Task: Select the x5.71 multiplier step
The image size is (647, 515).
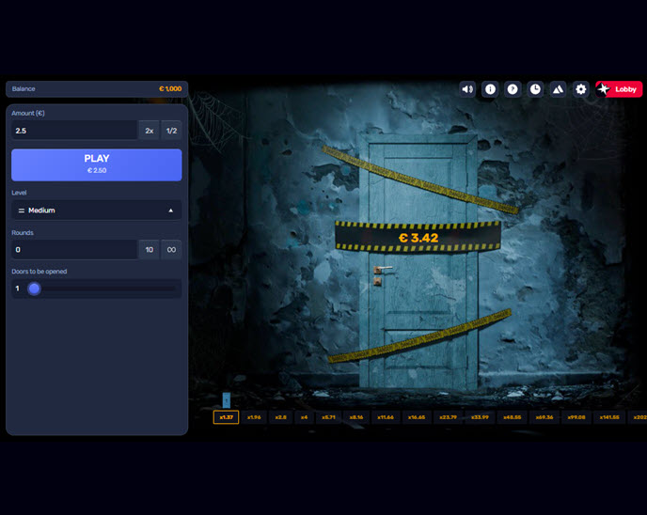Action: [x=329, y=417]
